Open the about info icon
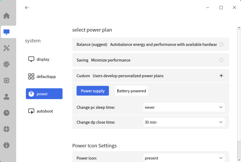The height and width of the screenshot is (162, 241). 6,145
